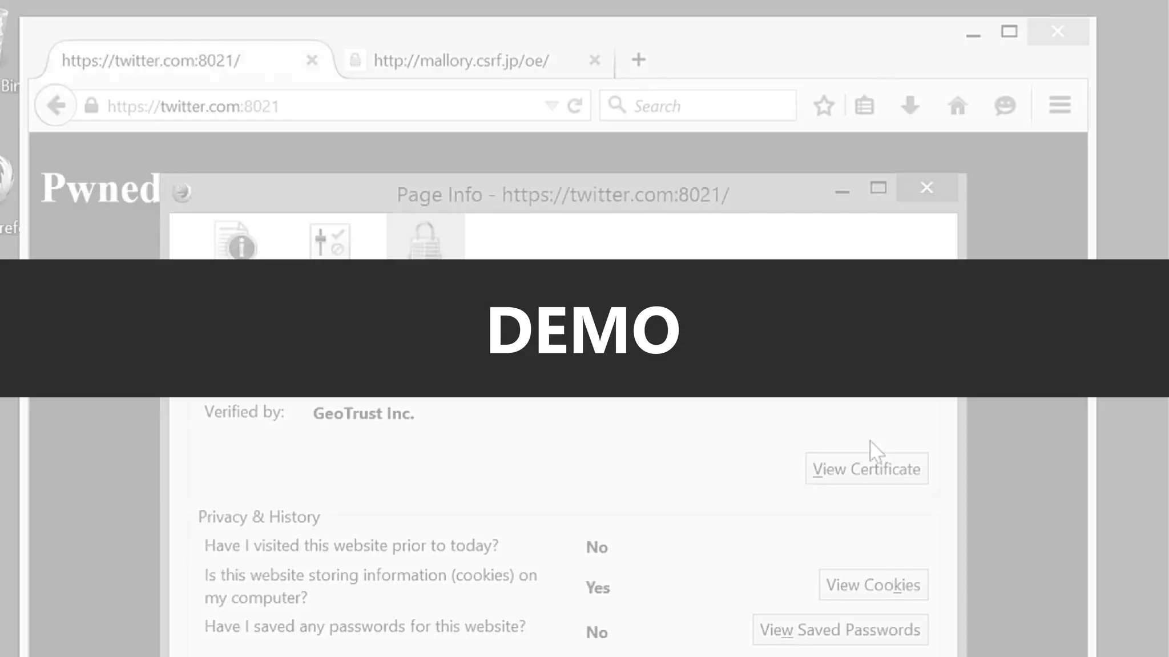Maximize the Firefox browser window
Viewport: 1169px width, 657px height.
[x=1009, y=31]
